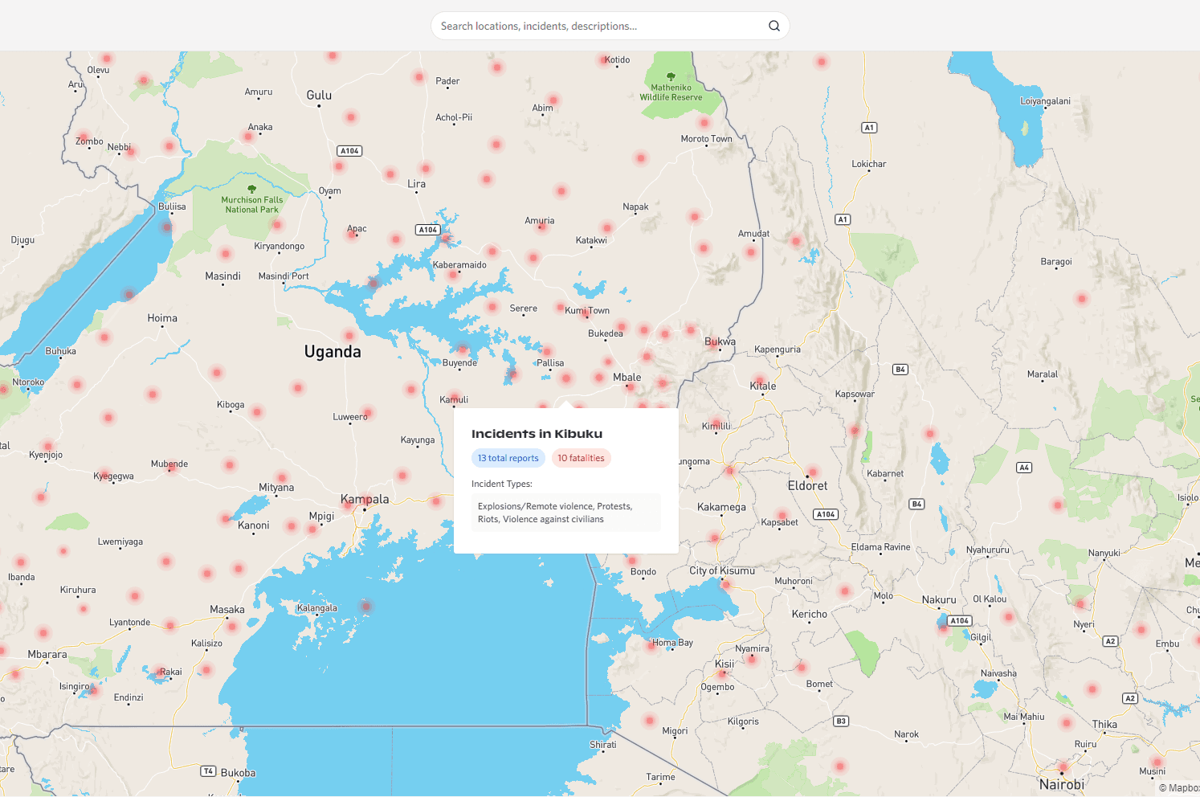Viewport: 1200px width, 797px height.
Task: Click the Kapenguria town label
Action: (778, 349)
